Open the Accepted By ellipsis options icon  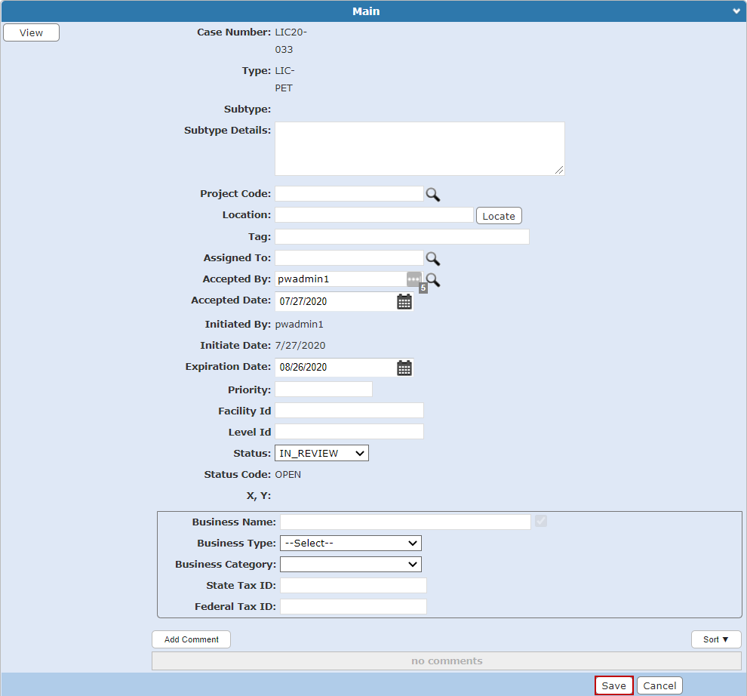[x=413, y=279]
